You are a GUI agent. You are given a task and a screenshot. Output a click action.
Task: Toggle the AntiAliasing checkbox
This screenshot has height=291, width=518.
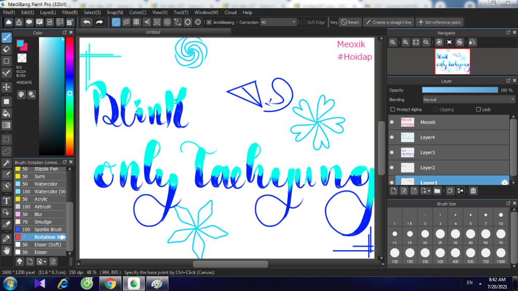pyautogui.click(x=209, y=22)
